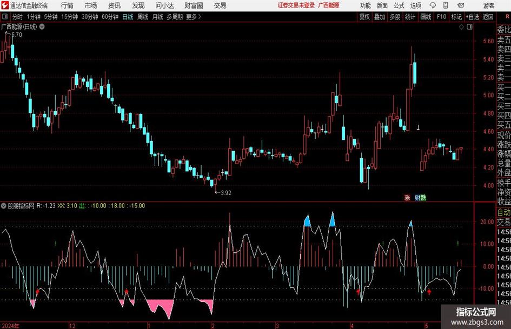Open the 问小达 menu
This screenshot has width=511, height=329.
[164, 5]
